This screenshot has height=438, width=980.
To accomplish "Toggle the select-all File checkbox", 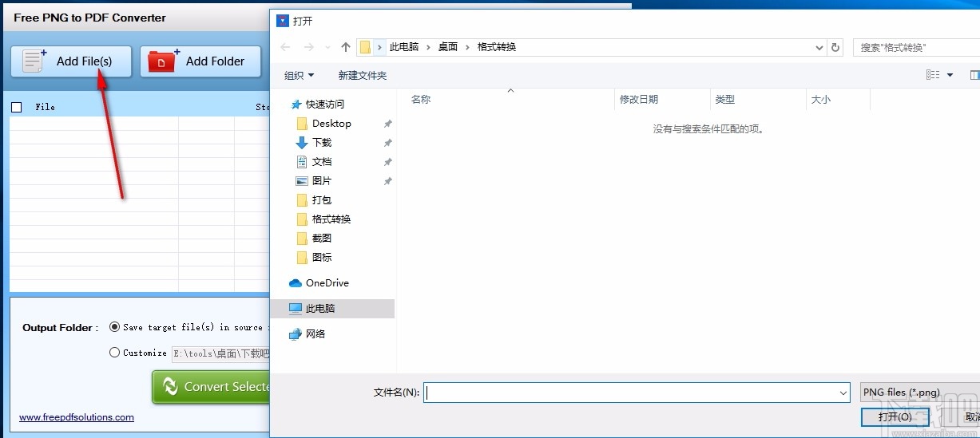I will click(17, 107).
